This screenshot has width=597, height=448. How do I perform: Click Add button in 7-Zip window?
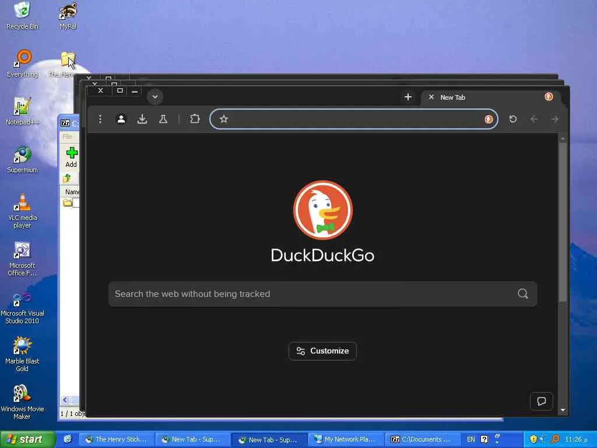click(x=71, y=157)
